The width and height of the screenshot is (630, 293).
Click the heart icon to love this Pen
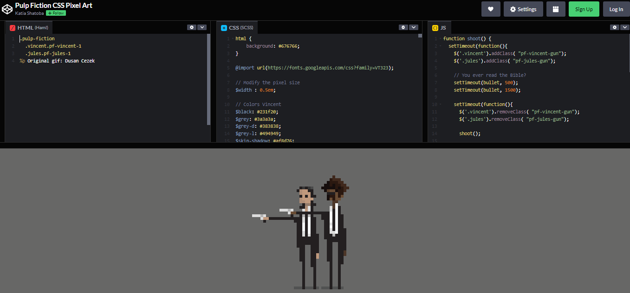point(491,9)
